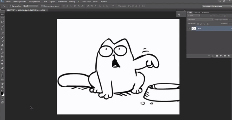The width and height of the screenshot is (232, 120).
Task: Select the Blur tool
Action: coord(2,60)
